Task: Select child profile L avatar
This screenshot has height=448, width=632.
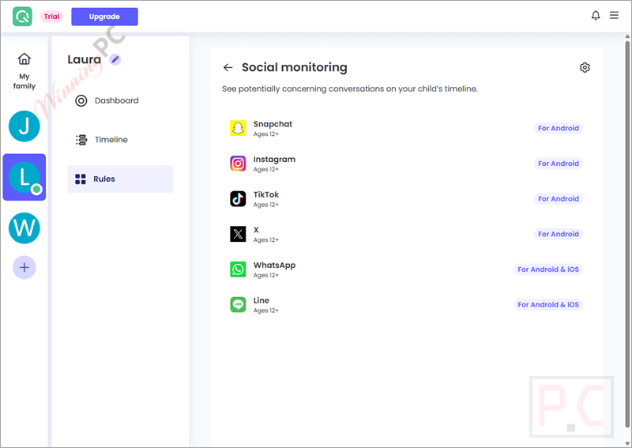Action: (24, 177)
